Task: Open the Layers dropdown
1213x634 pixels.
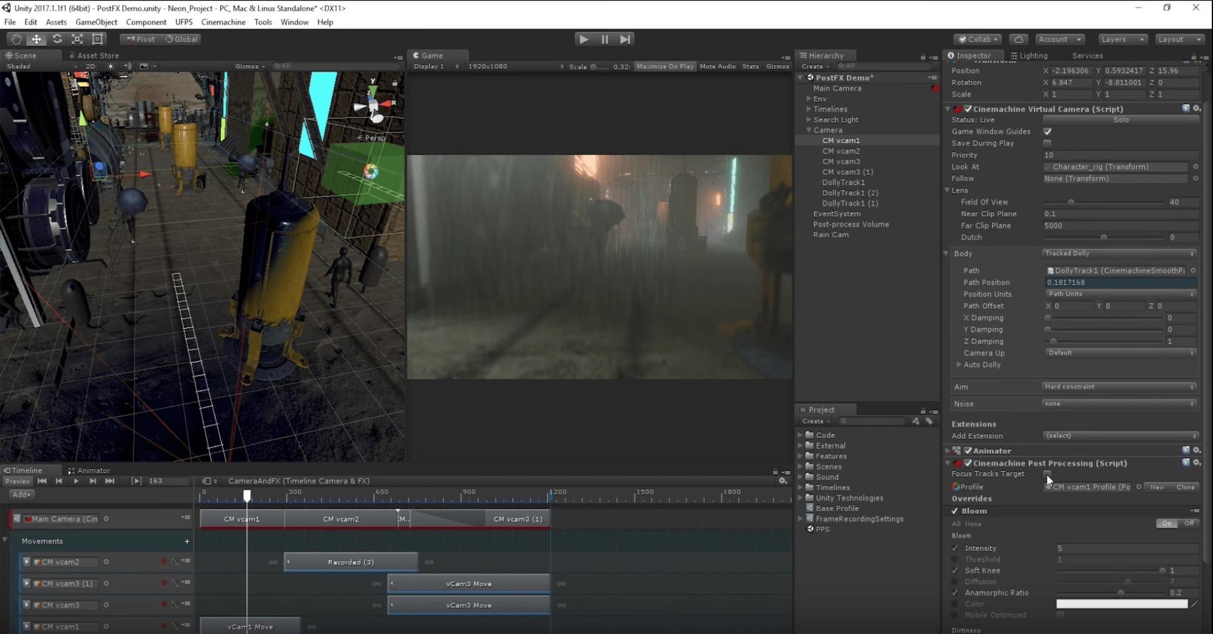Action: tap(1123, 39)
